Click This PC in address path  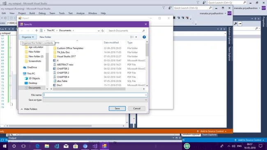click(51, 30)
